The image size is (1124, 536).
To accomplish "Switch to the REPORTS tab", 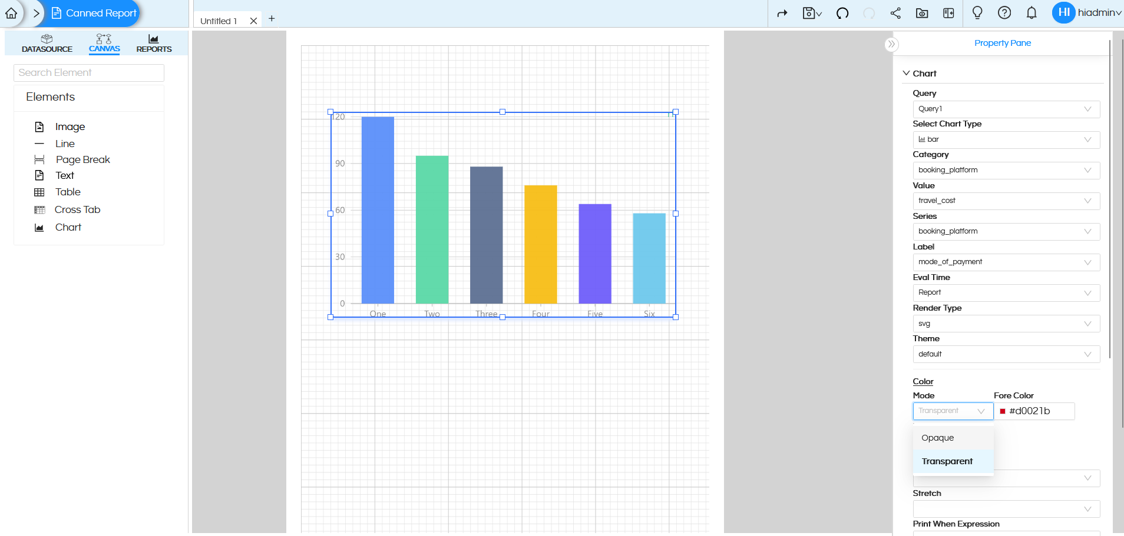I will point(153,43).
